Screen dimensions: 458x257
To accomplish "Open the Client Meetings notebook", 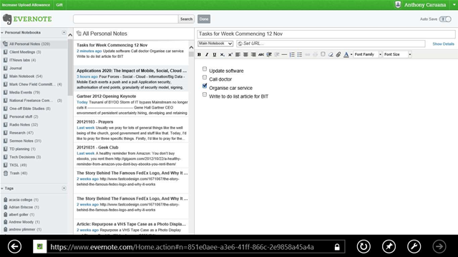I will (25, 52).
